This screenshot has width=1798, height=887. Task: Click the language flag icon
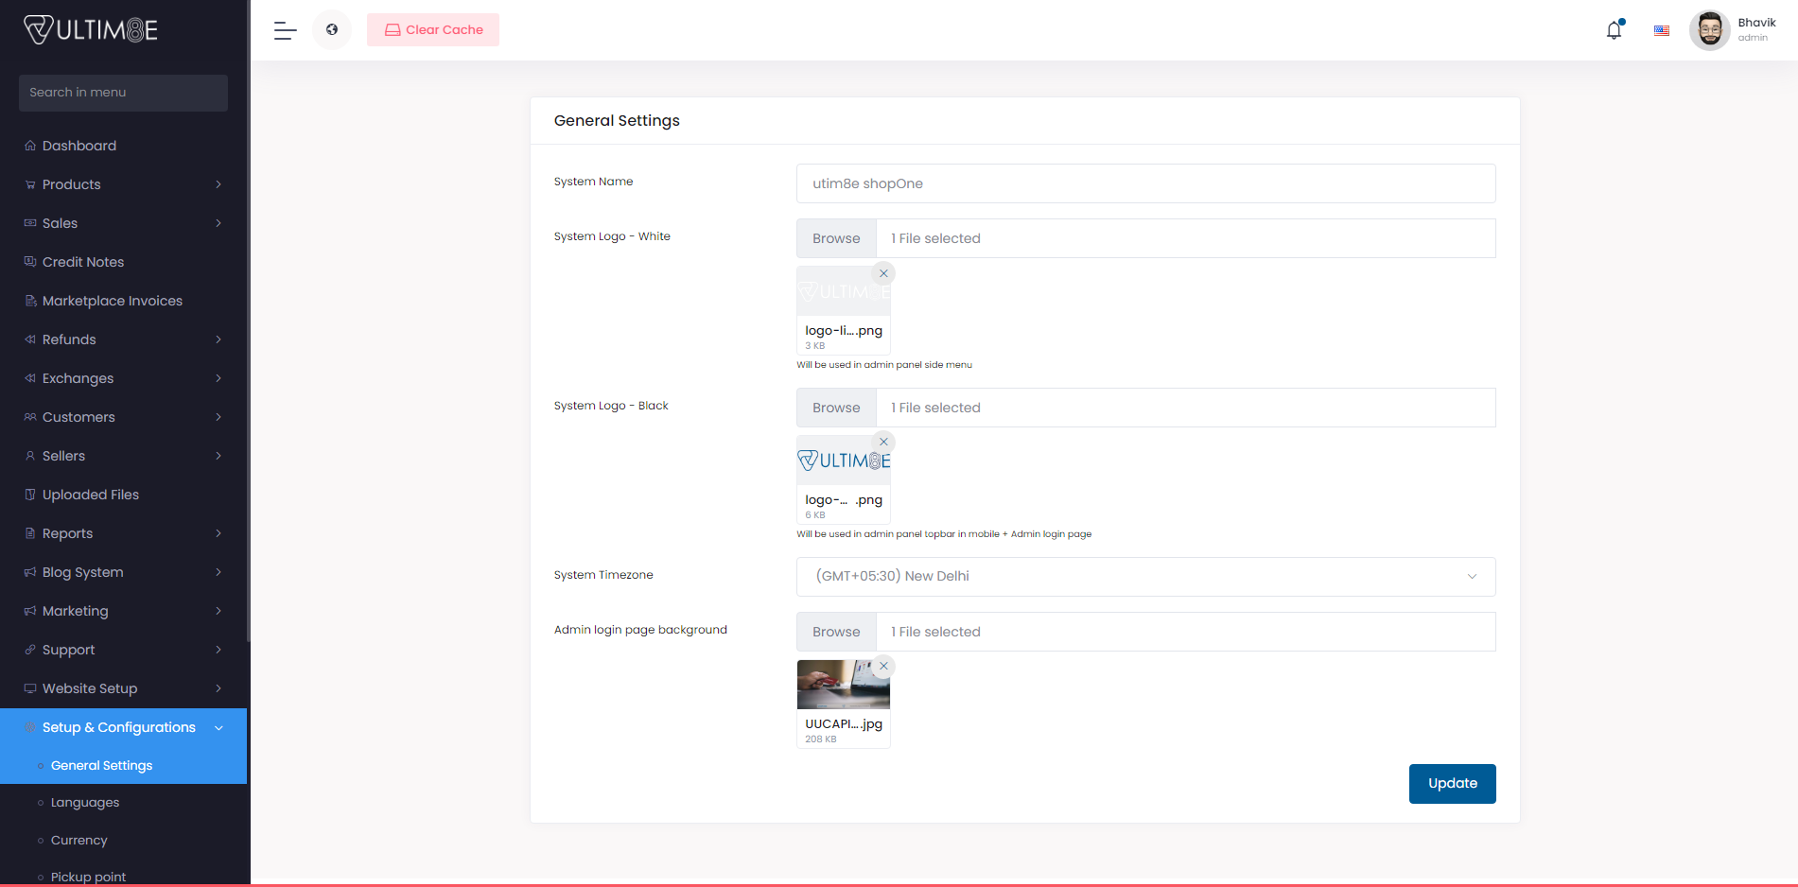1661,30
